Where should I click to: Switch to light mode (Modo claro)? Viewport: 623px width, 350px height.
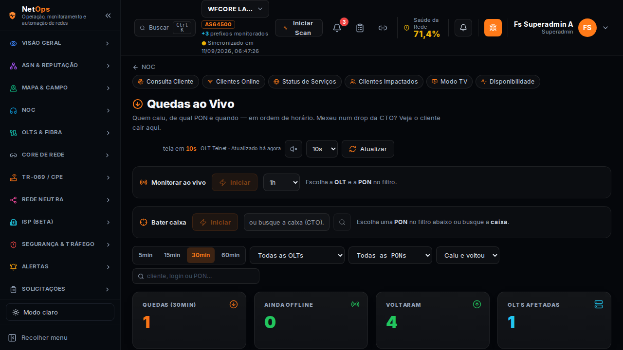coord(60,312)
